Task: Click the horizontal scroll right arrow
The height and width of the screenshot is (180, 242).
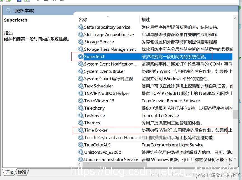Action: 229,165
